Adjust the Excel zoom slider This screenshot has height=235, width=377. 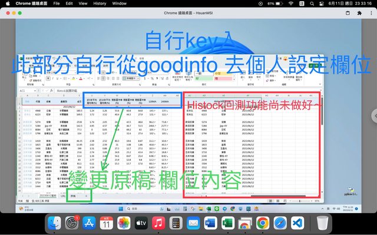click(x=300, y=201)
